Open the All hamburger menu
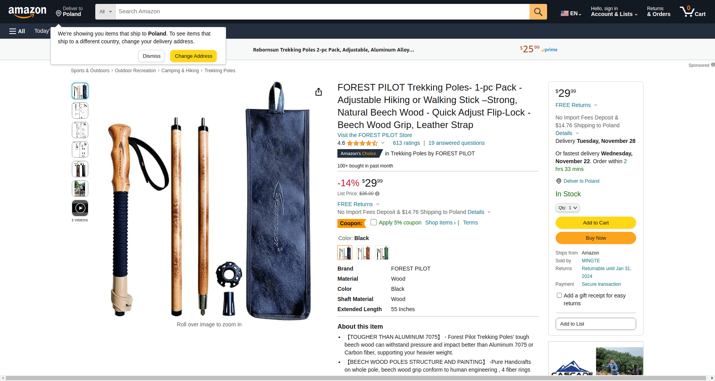The image size is (715, 381). click(17, 31)
